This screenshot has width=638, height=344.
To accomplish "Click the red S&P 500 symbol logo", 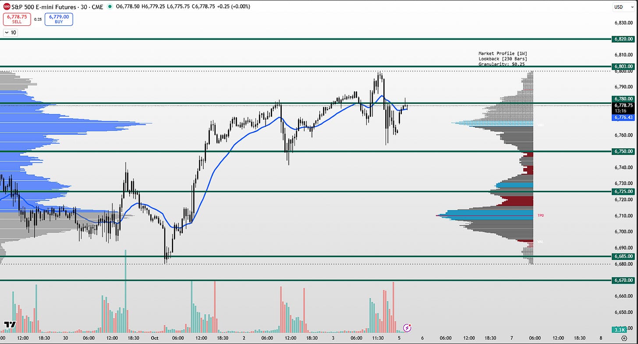I will point(7,7).
